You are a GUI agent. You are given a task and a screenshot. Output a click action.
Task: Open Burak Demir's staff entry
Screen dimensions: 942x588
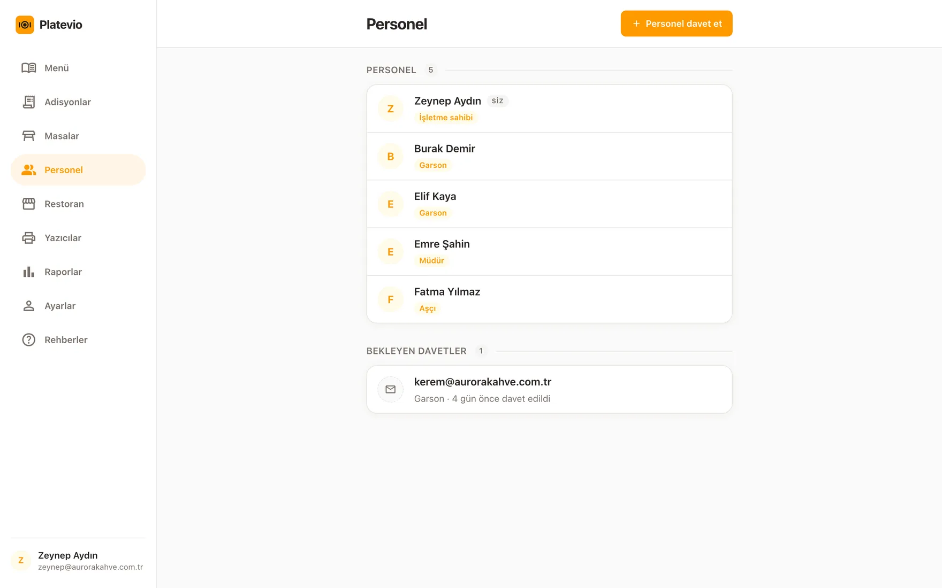pos(549,156)
